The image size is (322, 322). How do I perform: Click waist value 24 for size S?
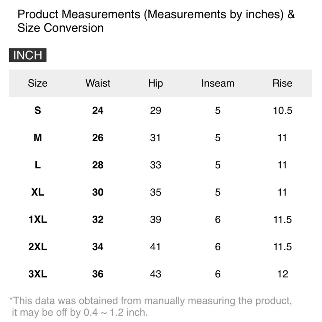[x=98, y=110]
